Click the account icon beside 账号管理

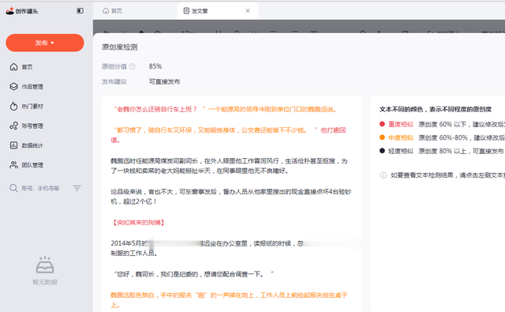click(x=13, y=126)
